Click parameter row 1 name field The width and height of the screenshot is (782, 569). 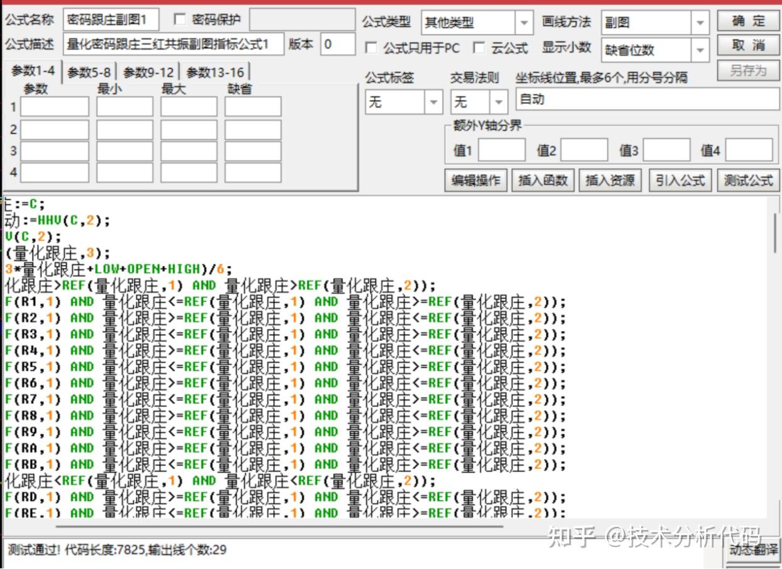pyautogui.click(x=55, y=107)
